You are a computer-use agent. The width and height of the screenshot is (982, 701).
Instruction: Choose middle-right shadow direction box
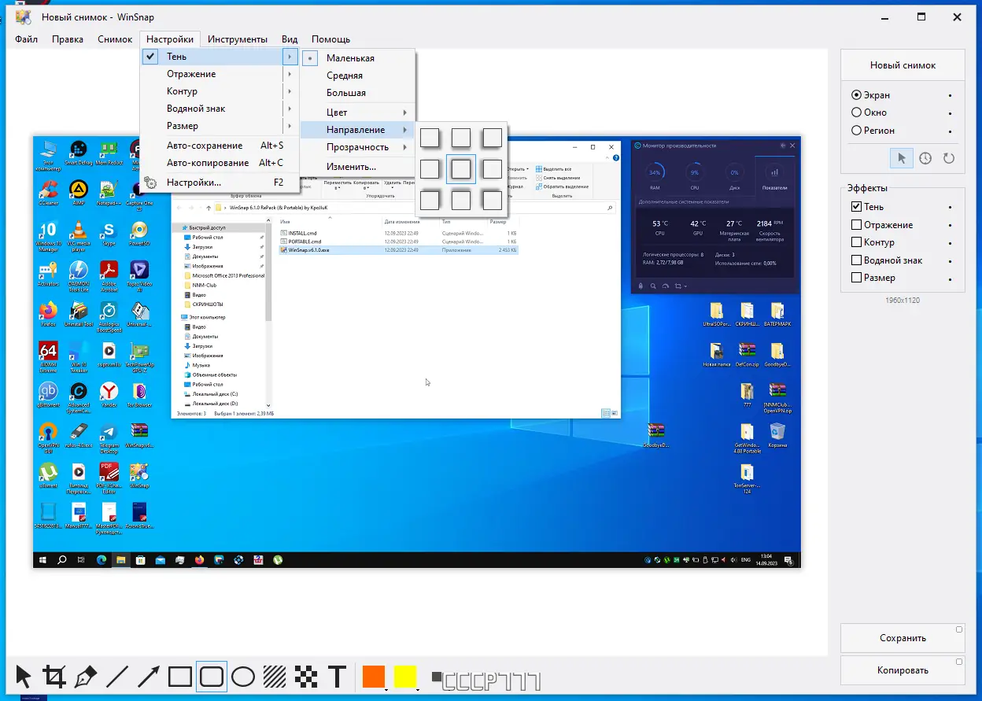click(493, 169)
